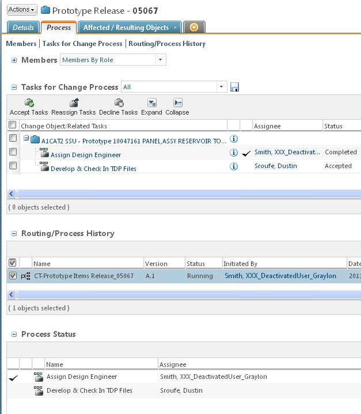Click the Accept Tasks icon

pyautogui.click(x=29, y=103)
